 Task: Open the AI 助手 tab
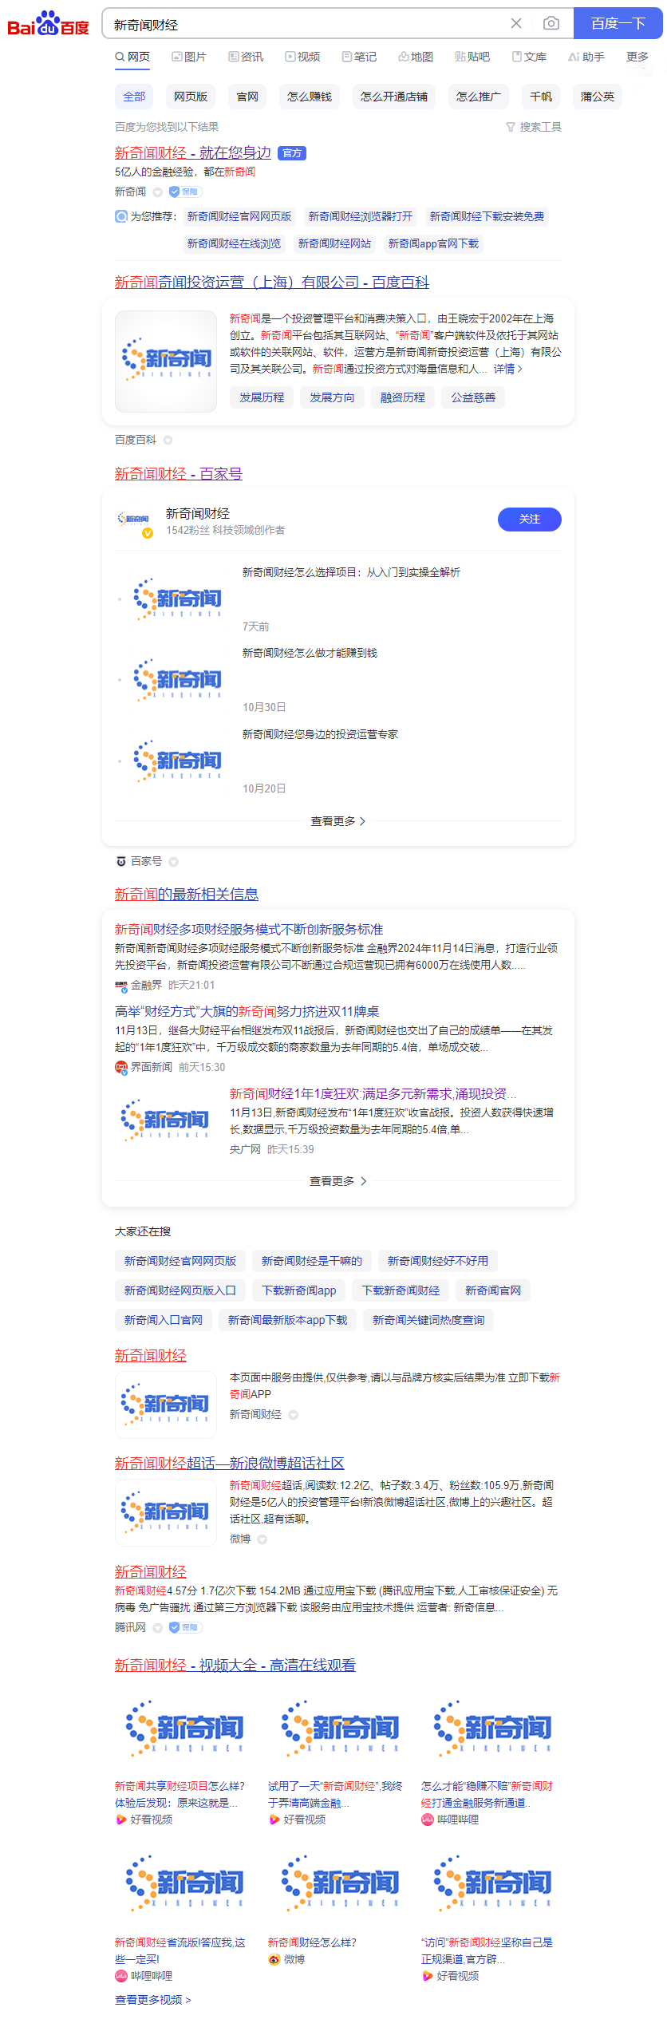click(x=586, y=57)
